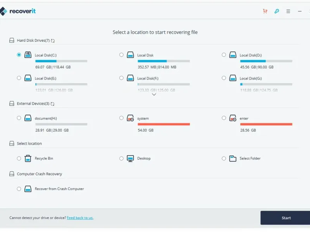Select the document(H:) radio button

[19, 118]
